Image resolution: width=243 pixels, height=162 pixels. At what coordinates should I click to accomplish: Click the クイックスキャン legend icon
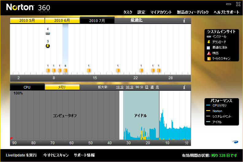pyautogui.click(x=209, y=59)
